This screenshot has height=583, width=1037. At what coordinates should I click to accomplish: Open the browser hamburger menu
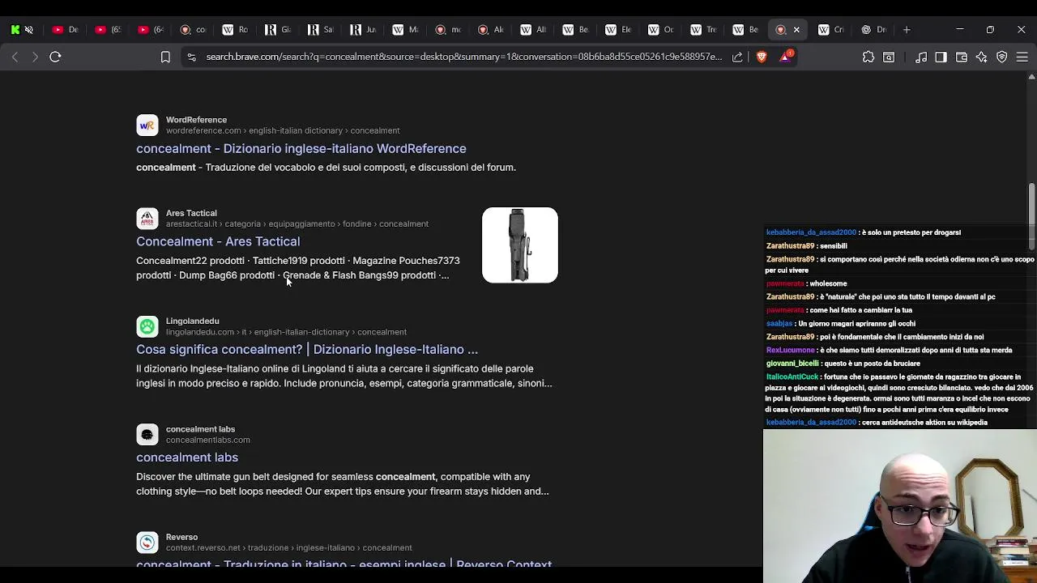pos(1022,57)
